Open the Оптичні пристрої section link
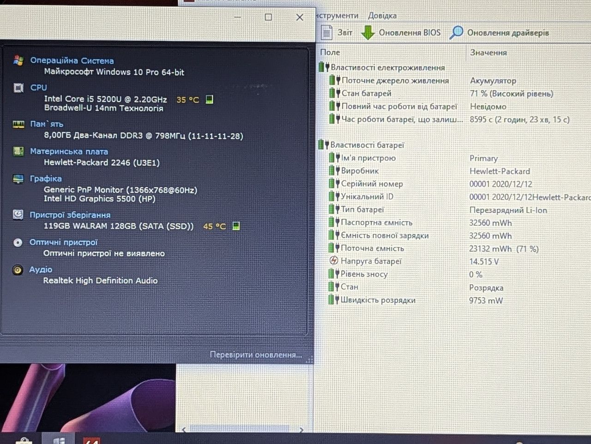 (x=64, y=243)
